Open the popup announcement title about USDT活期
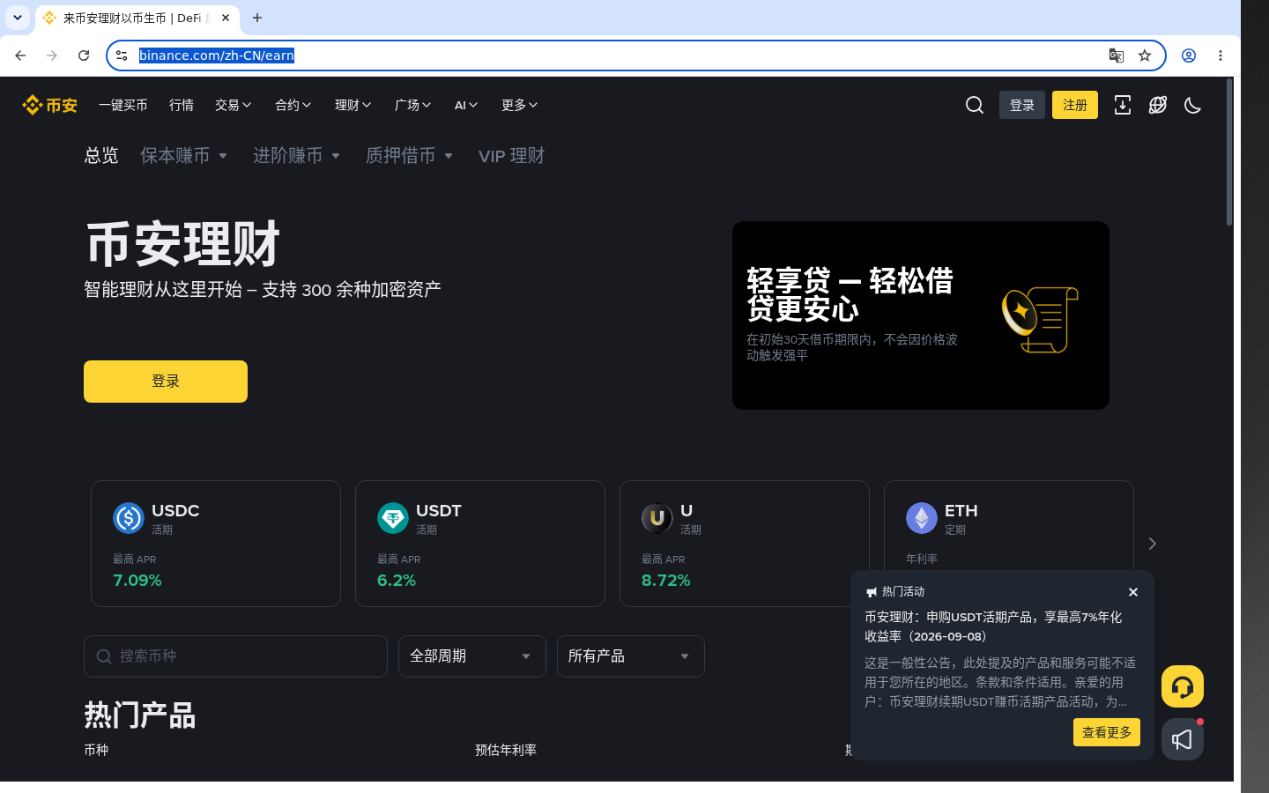 [993, 626]
